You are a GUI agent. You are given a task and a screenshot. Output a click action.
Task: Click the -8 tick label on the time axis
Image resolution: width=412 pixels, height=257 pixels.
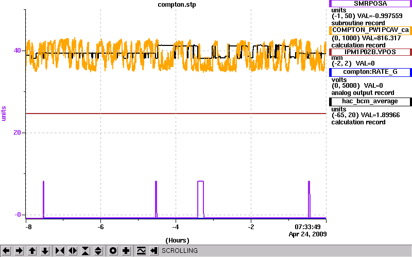click(x=28, y=227)
